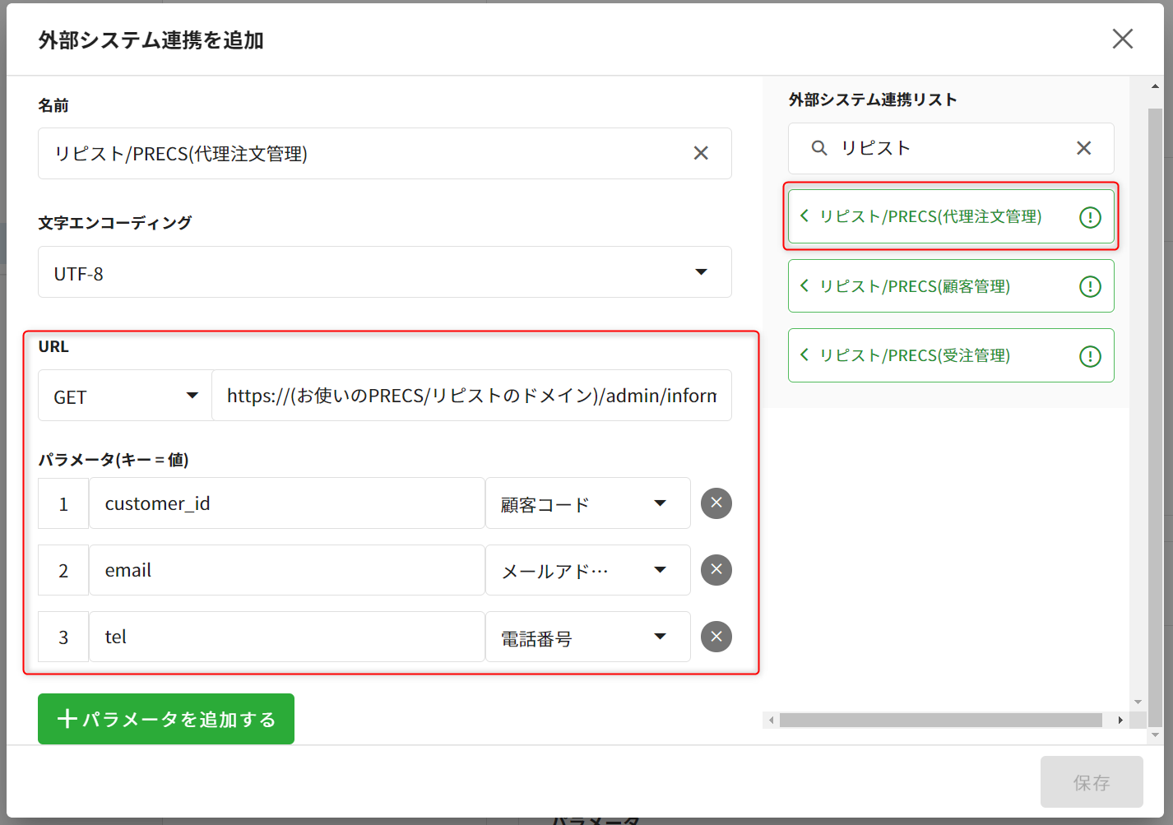Close the 外部システム連携を追加 dialog
The height and width of the screenshot is (825, 1173).
click(1122, 39)
